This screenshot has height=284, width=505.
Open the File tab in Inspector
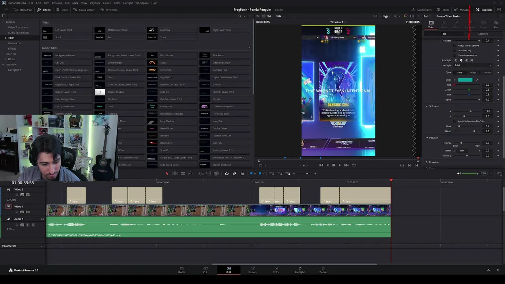tap(496, 24)
